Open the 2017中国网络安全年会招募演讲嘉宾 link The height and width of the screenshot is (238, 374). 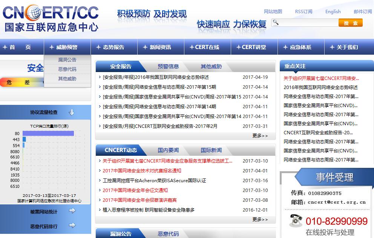tap(139, 200)
